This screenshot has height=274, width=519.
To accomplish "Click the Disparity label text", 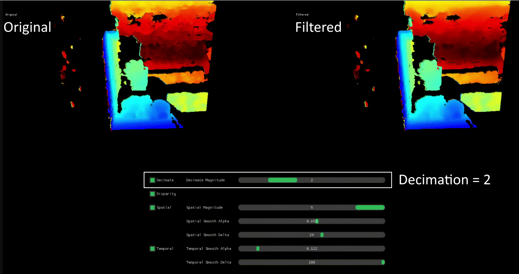I will [166, 194].
